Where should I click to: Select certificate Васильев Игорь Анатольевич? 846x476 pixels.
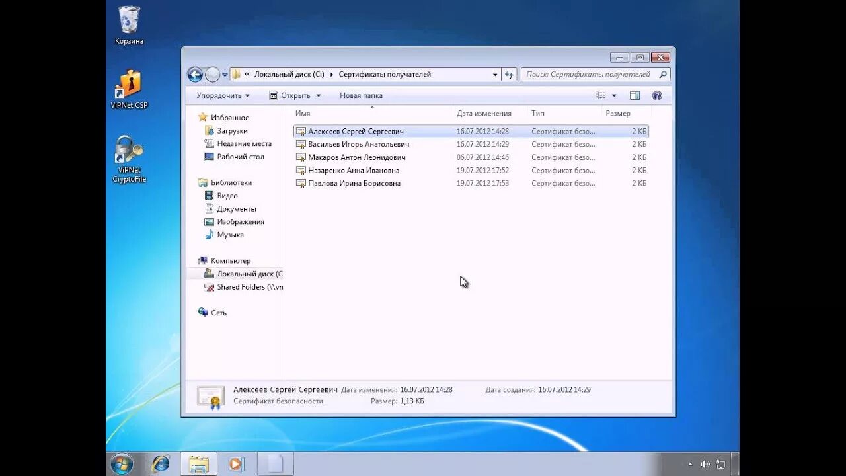471,144
